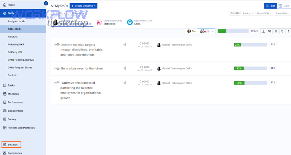Viewport: 291px width, 155px height.
Task: Click the Performance chart icon
Action: pos(5,102)
